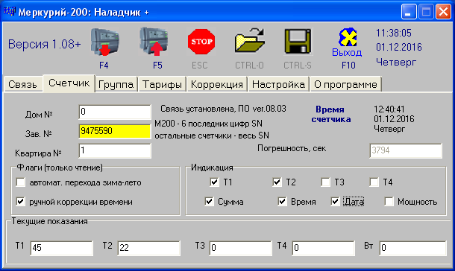455x271 pixels.
Task: Click the M200 - 6 последних цифр SN text
Action: click(x=208, y=124)
